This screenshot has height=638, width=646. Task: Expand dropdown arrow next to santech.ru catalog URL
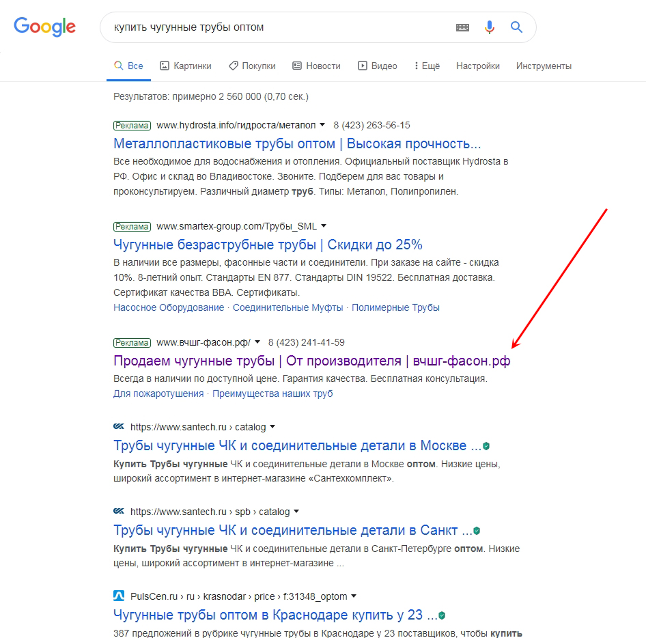pos(272,427)
